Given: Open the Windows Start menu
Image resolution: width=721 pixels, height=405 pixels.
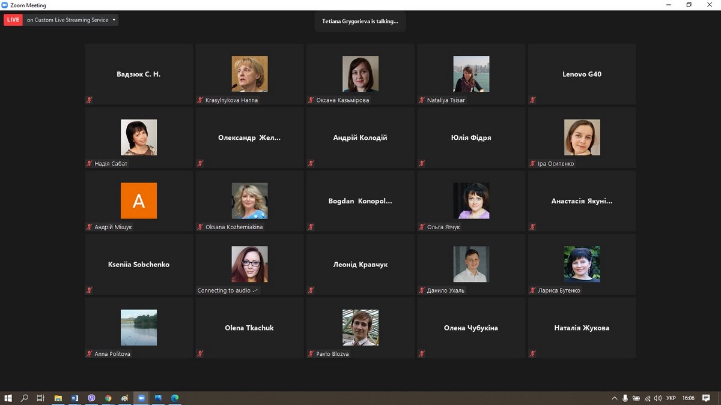Looking at the screenshot, I should [x=8, y=398].
